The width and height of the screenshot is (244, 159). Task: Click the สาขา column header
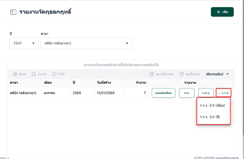click(14, 83)
